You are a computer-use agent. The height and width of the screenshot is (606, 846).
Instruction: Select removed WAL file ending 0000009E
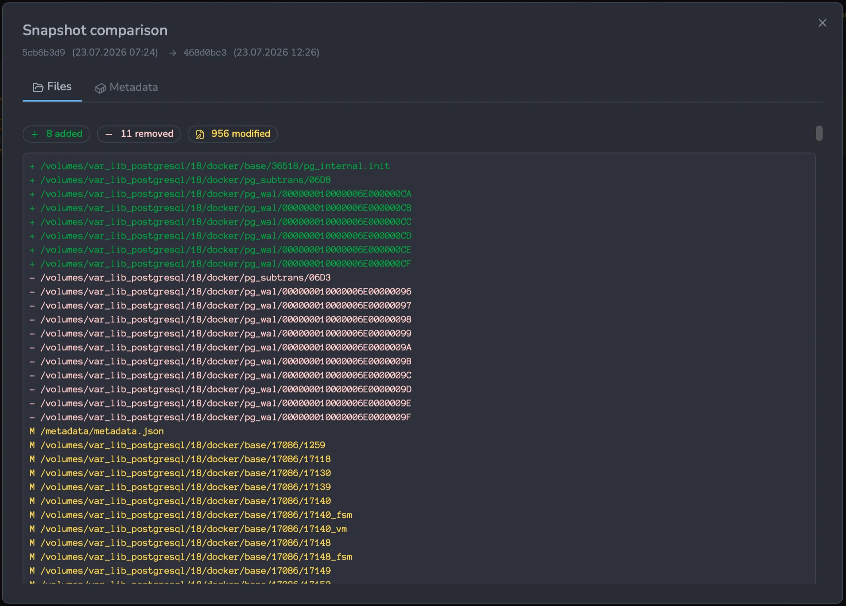(x=221, y=404)
